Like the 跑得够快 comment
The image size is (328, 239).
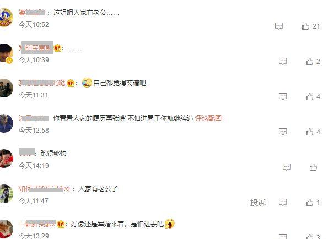313,167
